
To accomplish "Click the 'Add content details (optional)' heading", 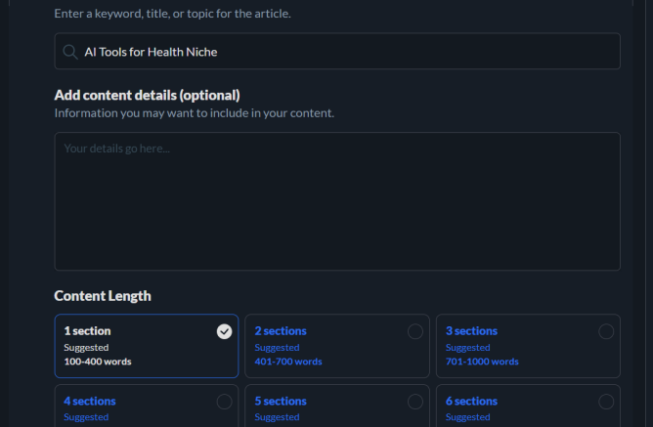I will pyautogui.click(x=147, y=95).
